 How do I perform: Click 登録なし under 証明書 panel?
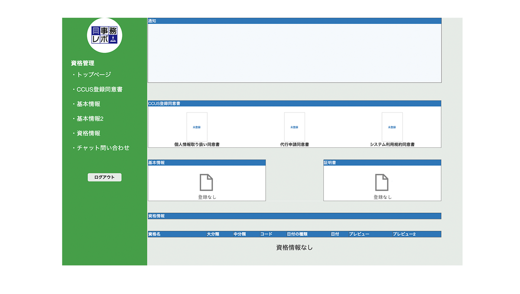click(383, 197)
